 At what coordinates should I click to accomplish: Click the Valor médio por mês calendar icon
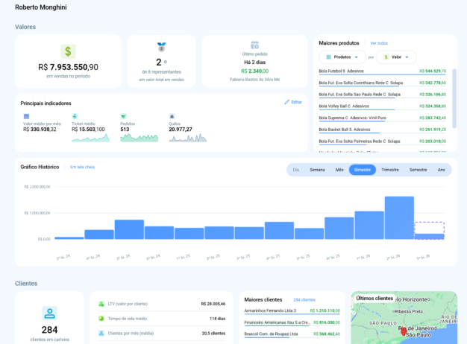26,117
